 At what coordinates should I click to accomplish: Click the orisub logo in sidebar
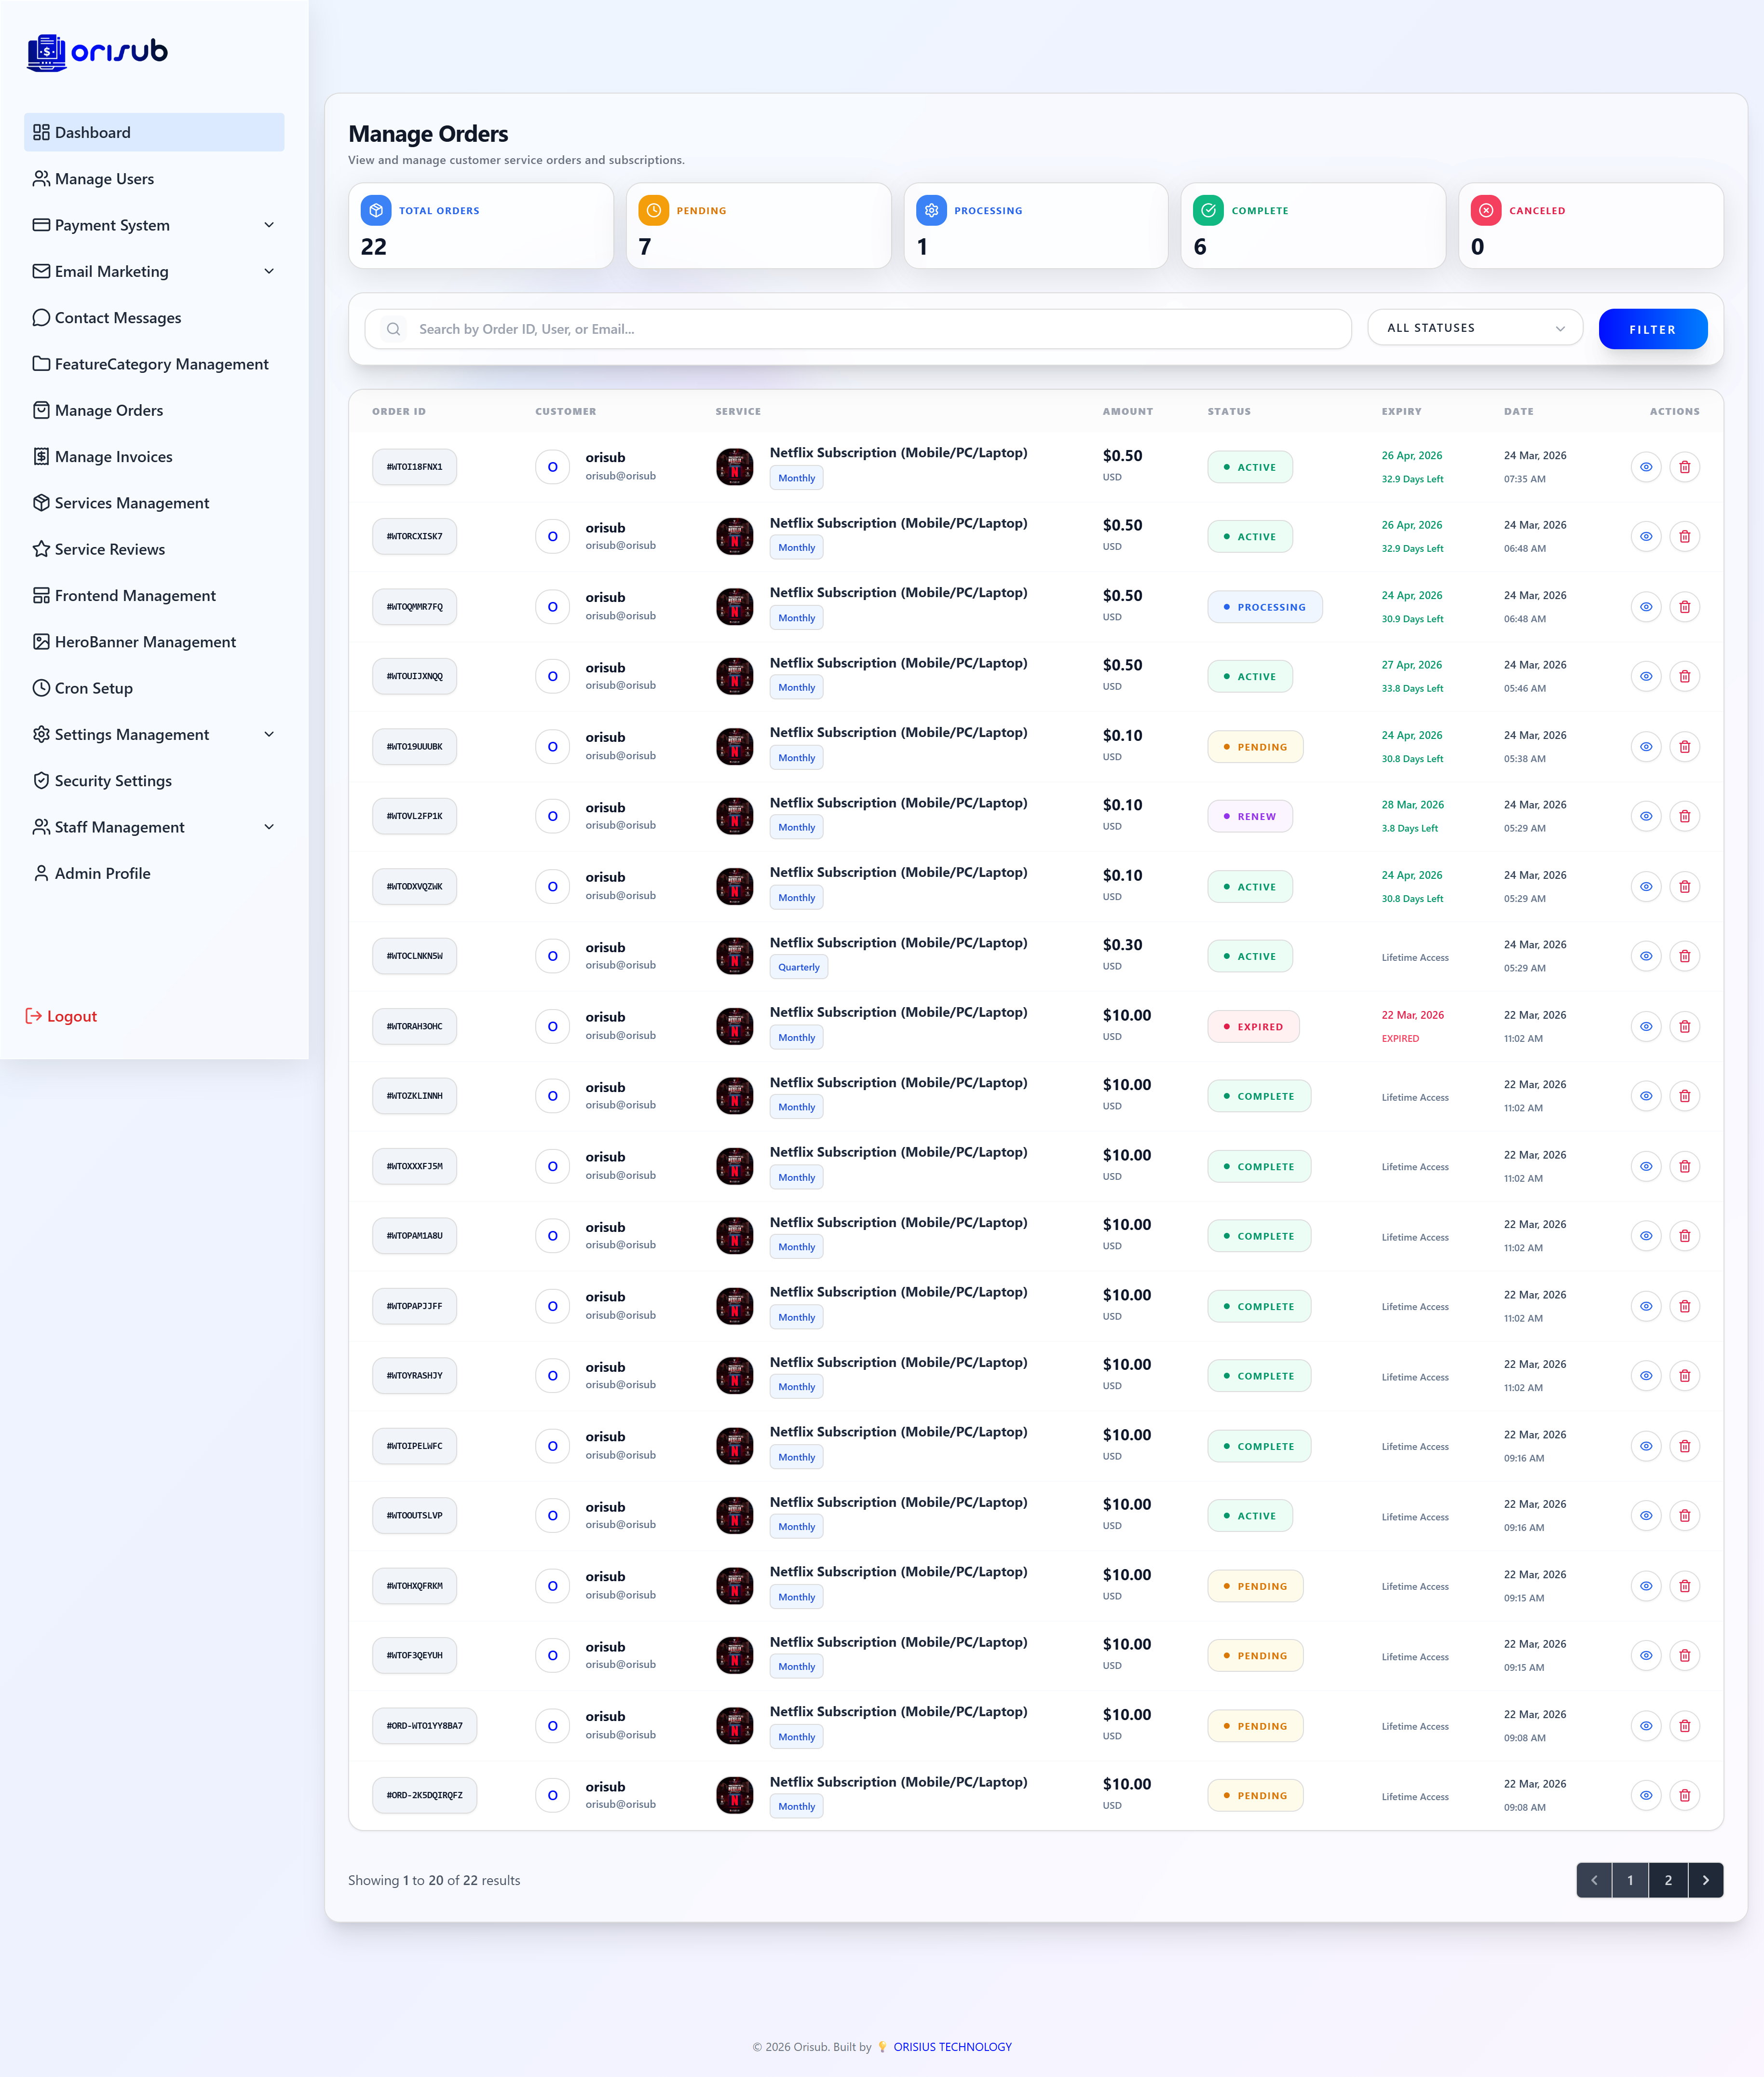(x=97, y=51)
